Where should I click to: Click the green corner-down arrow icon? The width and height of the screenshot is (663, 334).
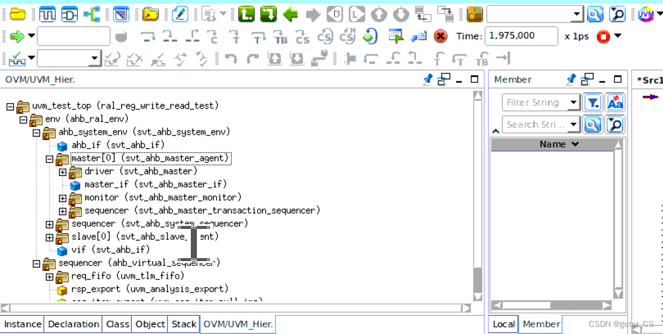coord(268,15)
